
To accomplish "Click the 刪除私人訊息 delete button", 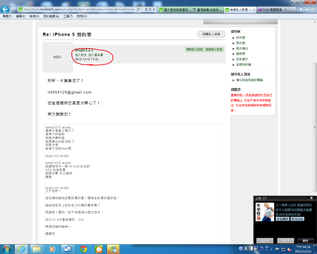I will point(195,50).
